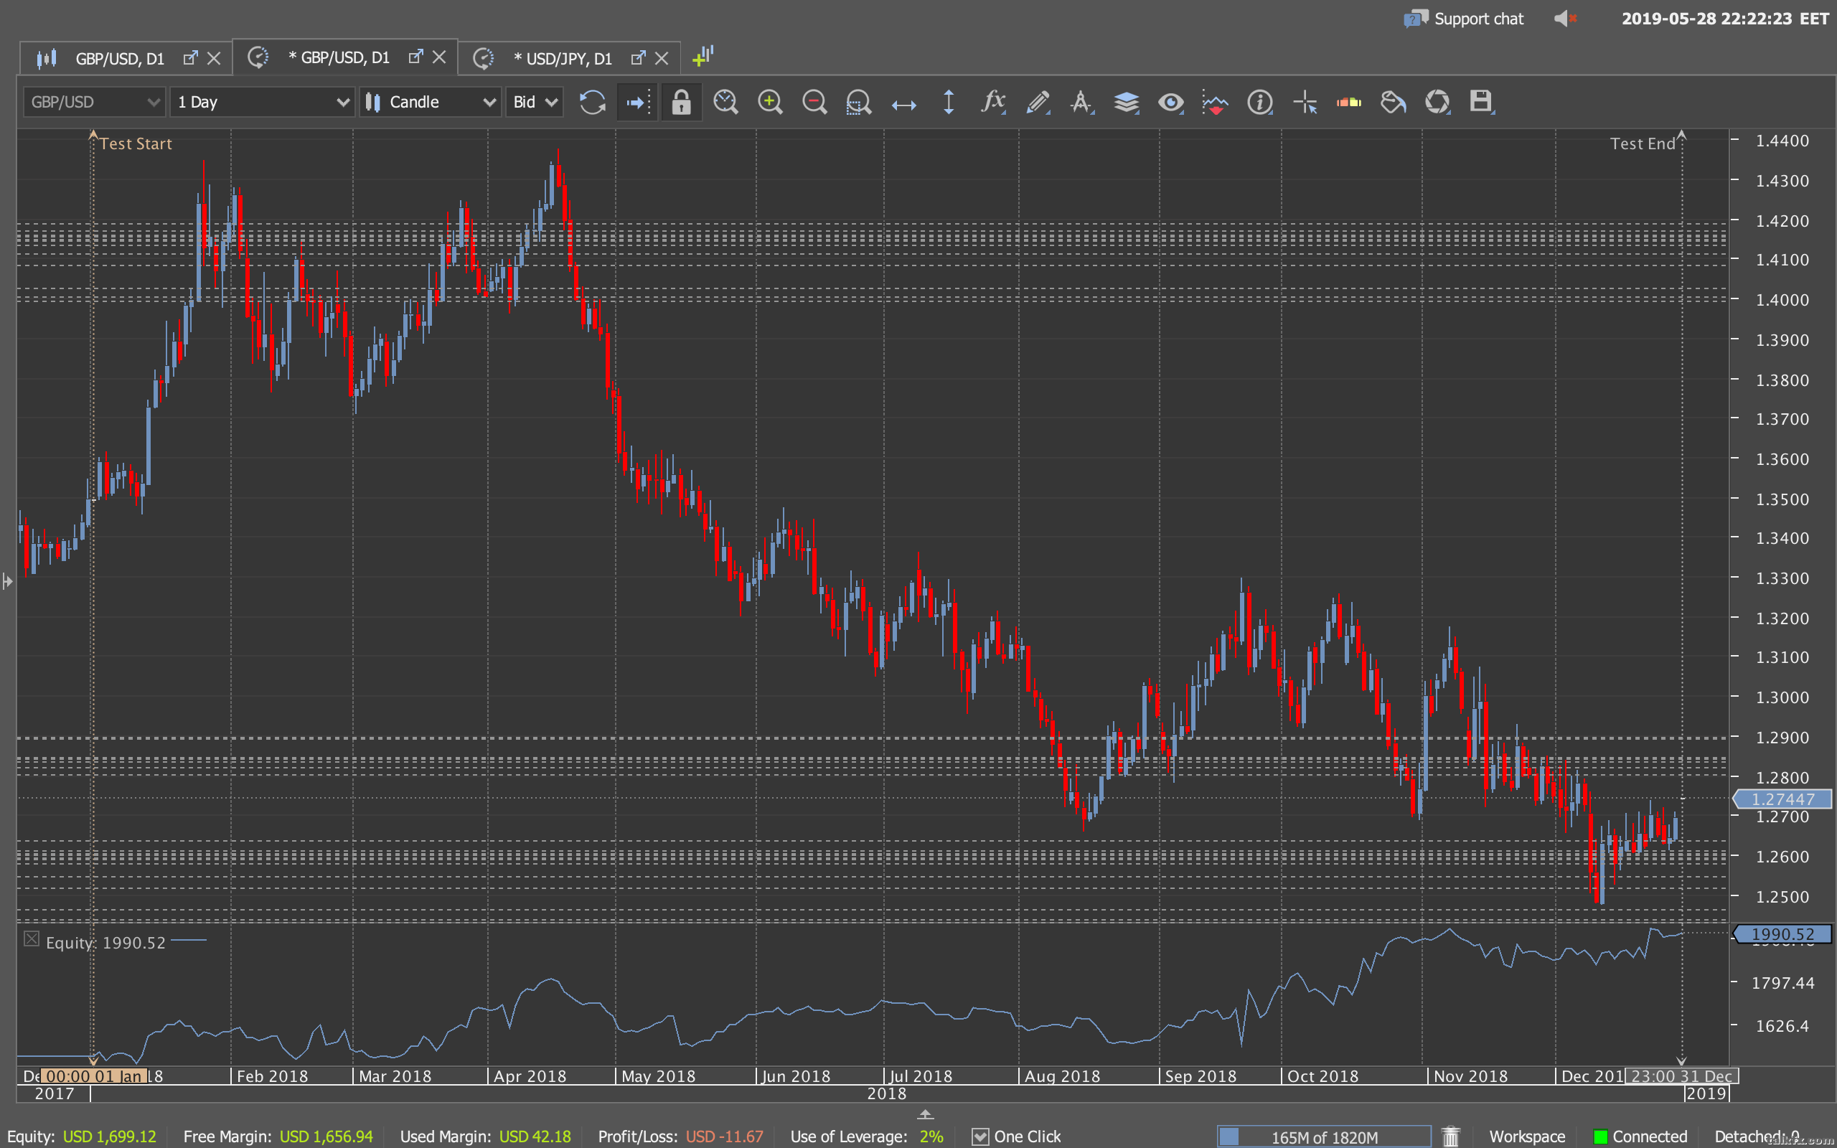Select the crosshair cursor tool
This screenshot has height=1148, width=1837.
point(1305,102)
